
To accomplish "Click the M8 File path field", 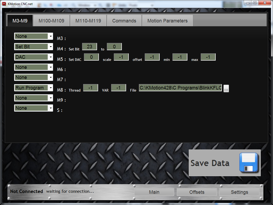I will [x=180, y=88].
